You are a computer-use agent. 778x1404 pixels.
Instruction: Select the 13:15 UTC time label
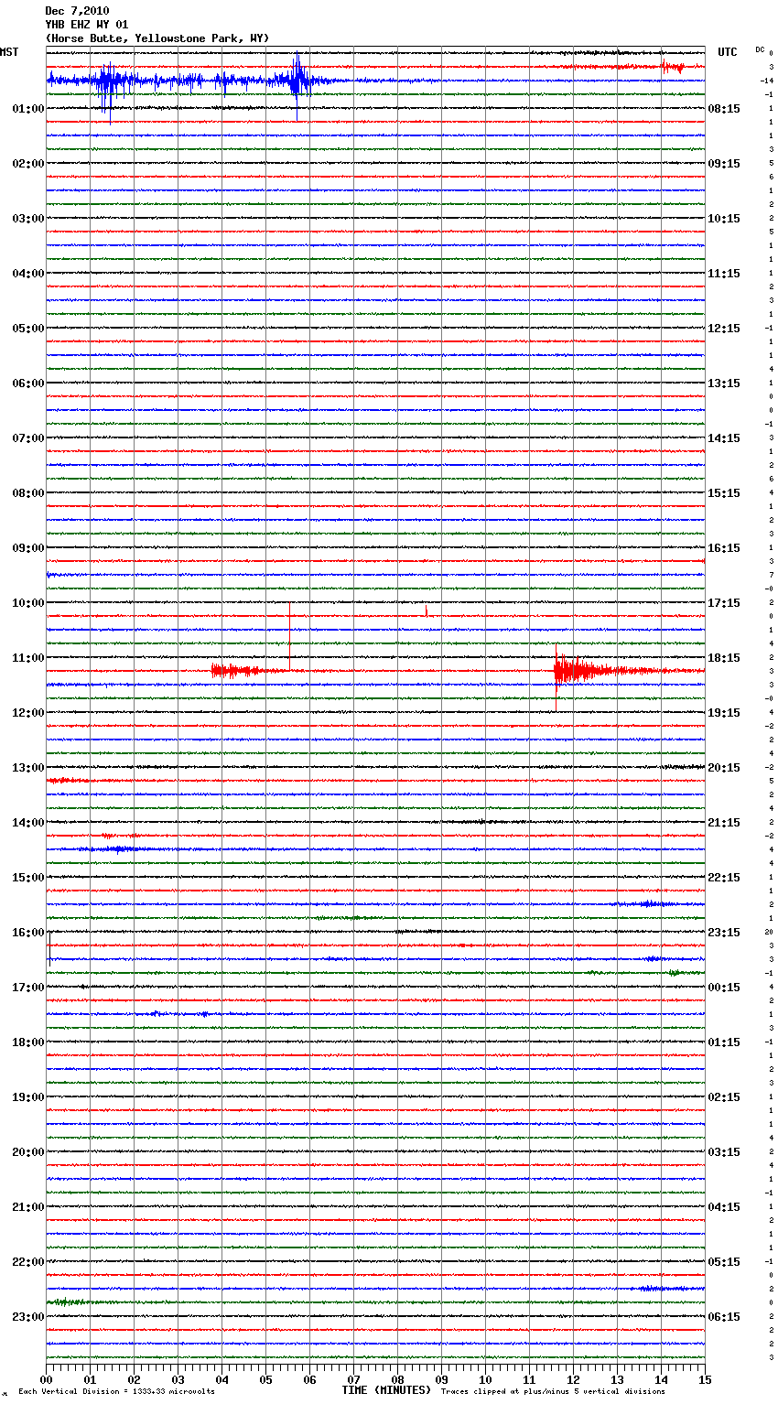click(x=724, y=383)
